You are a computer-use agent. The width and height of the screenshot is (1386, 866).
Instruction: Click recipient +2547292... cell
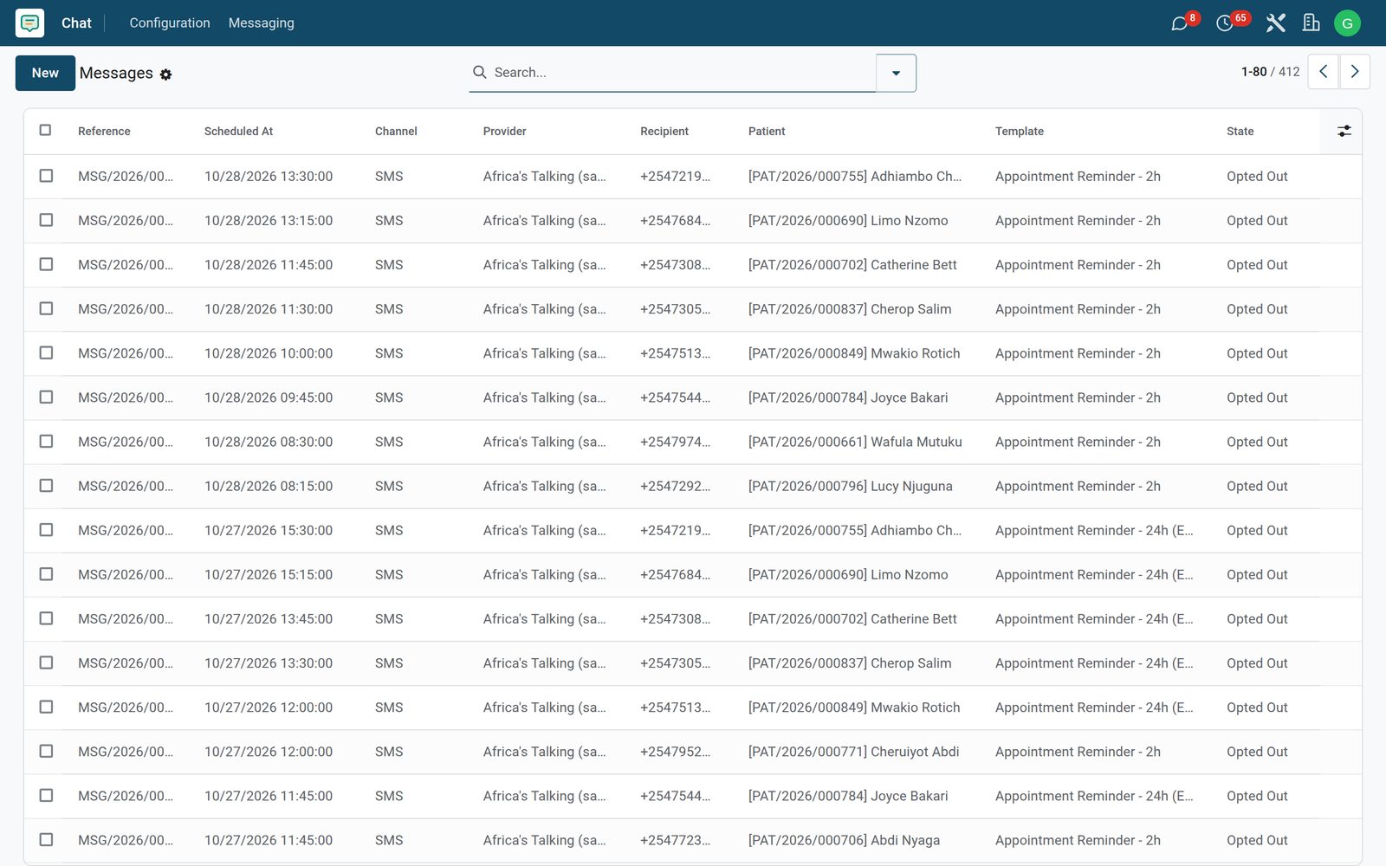pos(675,487)
